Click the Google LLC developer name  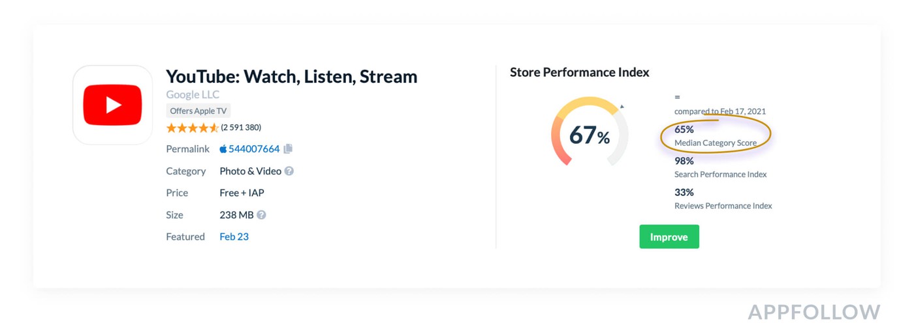[x=193, y=94]
